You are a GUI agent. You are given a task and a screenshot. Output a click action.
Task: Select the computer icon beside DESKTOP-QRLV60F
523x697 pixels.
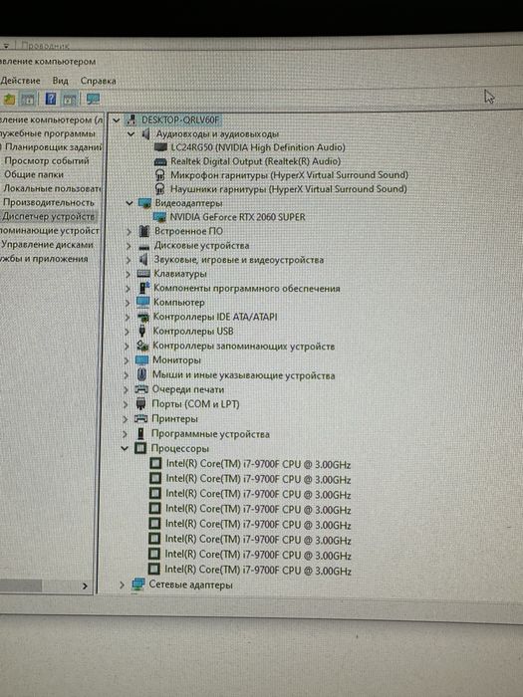131,120
